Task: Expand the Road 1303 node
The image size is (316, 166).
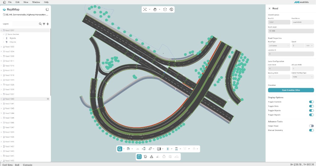Action: click(x=1, y=47)
